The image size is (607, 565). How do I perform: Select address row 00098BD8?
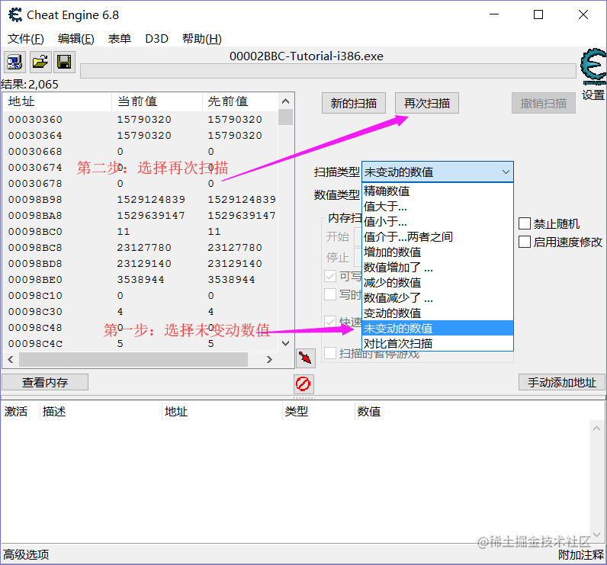(140, 264)
